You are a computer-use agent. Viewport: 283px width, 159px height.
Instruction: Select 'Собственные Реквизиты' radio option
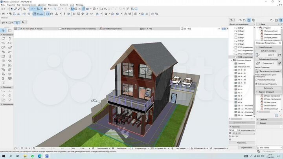[257, 84]
